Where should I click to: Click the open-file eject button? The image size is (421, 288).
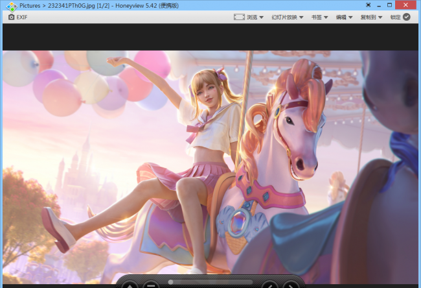point(130,285)
